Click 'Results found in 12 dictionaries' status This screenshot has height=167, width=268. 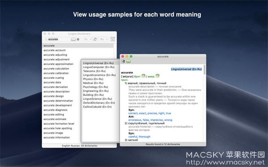coord(163,144)
